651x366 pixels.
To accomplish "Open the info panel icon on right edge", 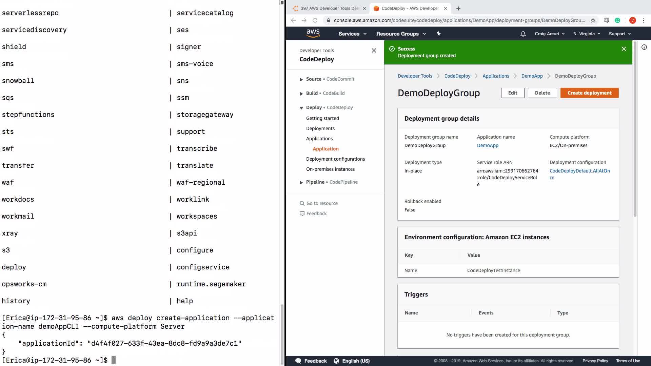I will (644, 47).
